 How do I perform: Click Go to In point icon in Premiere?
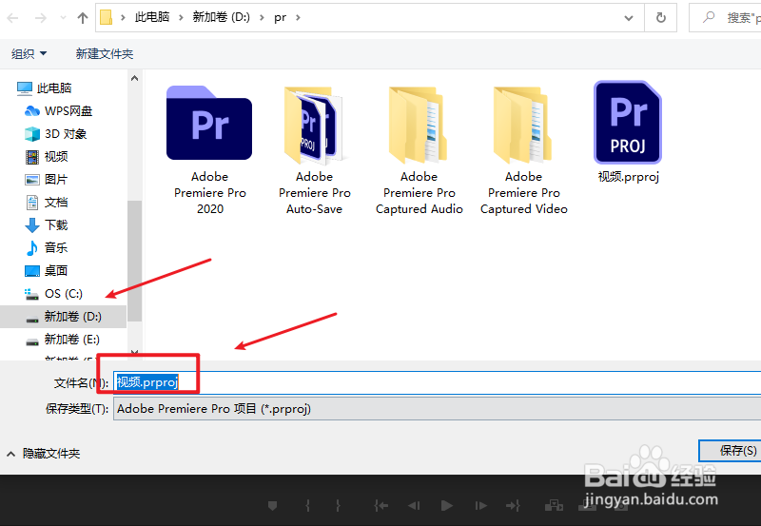[381, 506]
